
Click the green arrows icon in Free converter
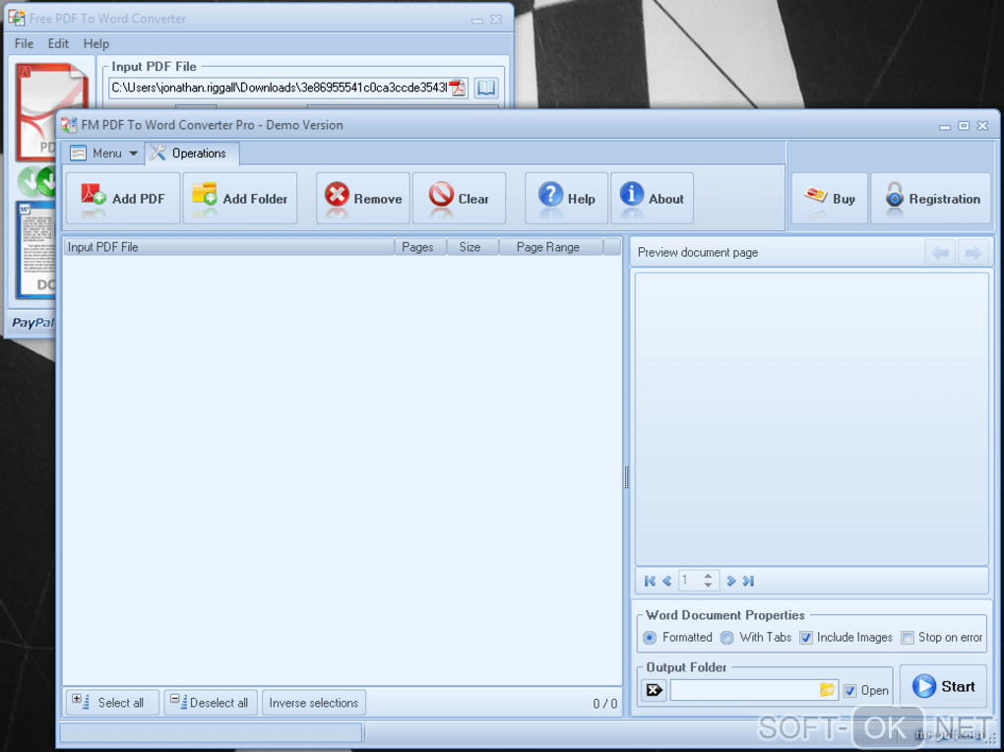37,181
